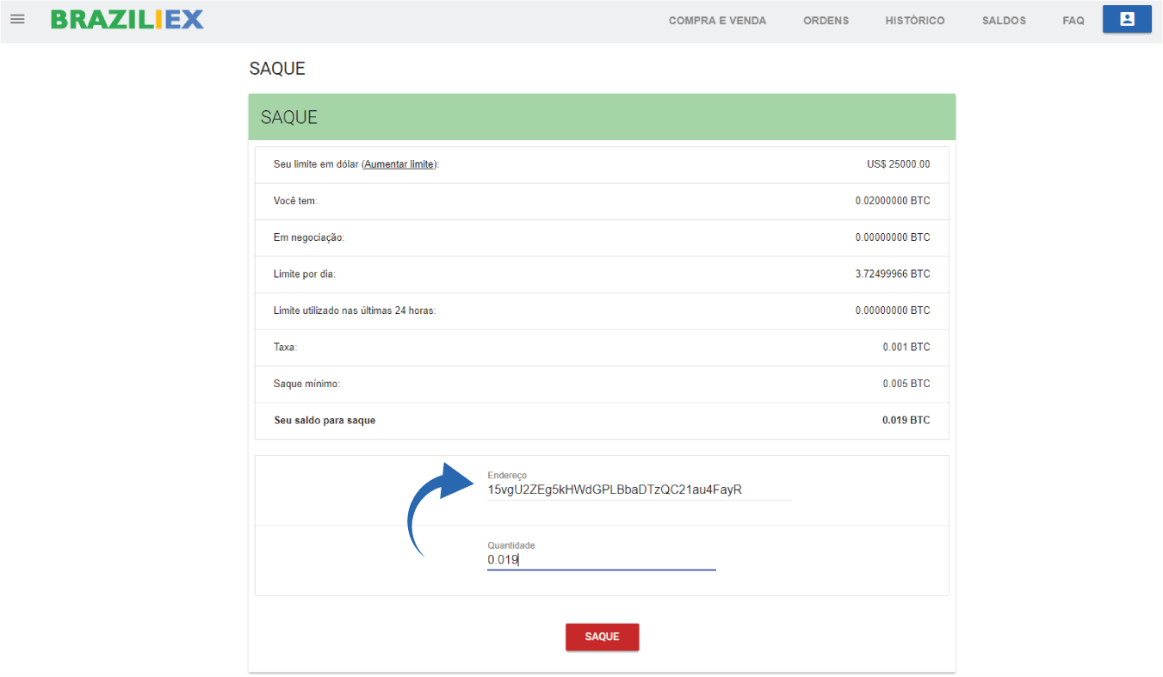
Task: Click the Aumentar limite link
Action: tap(399, 164)
